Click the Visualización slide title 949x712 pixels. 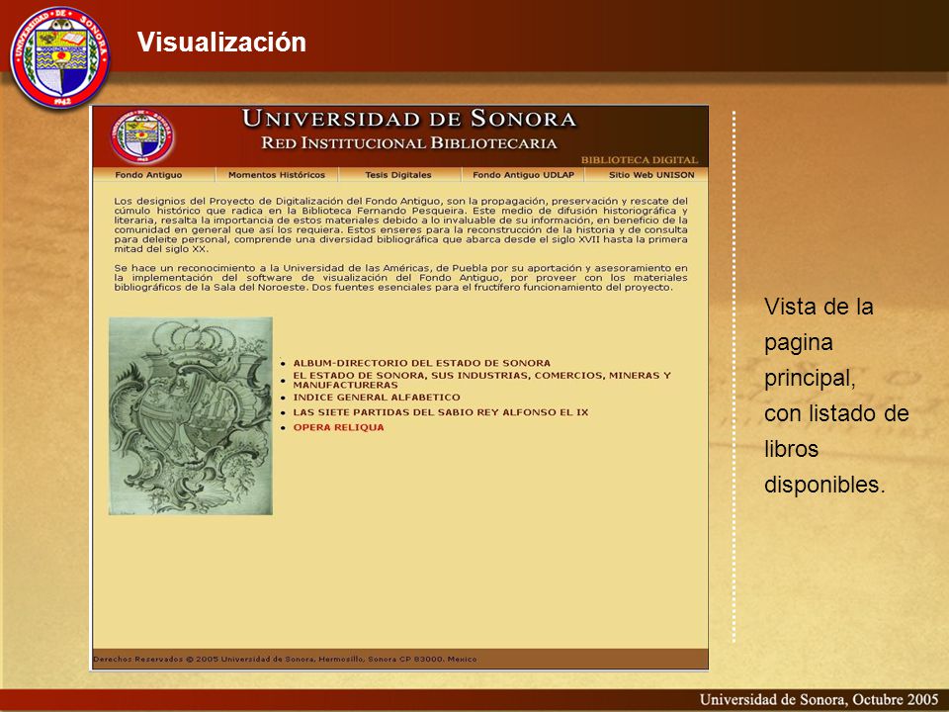[221, 42]
